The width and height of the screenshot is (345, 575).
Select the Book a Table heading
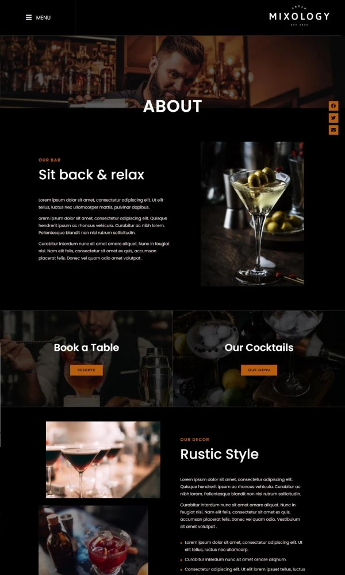click(x=86, y=347)
